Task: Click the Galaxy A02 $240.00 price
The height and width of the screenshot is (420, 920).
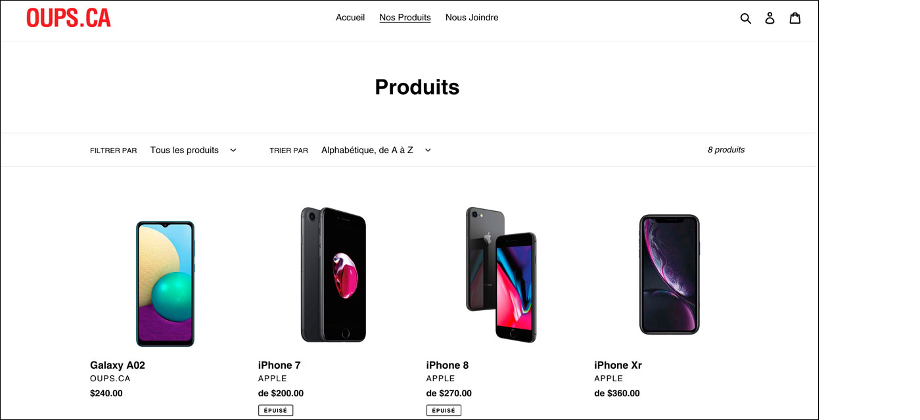Action: [x=106, y=394]
